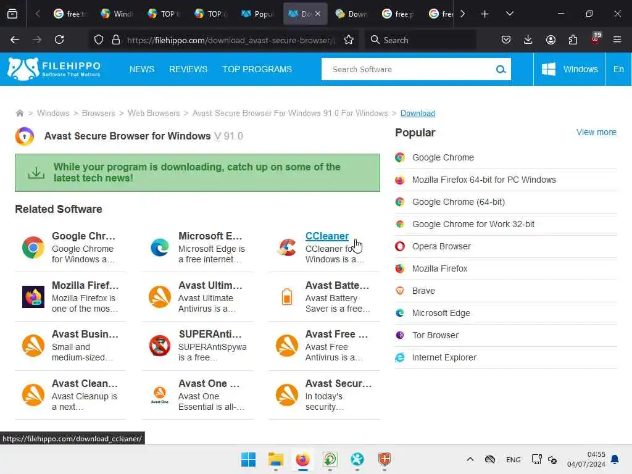The image size is (632, 474).
Task: Go back to the previous page
Action: (x=15, y=39)
